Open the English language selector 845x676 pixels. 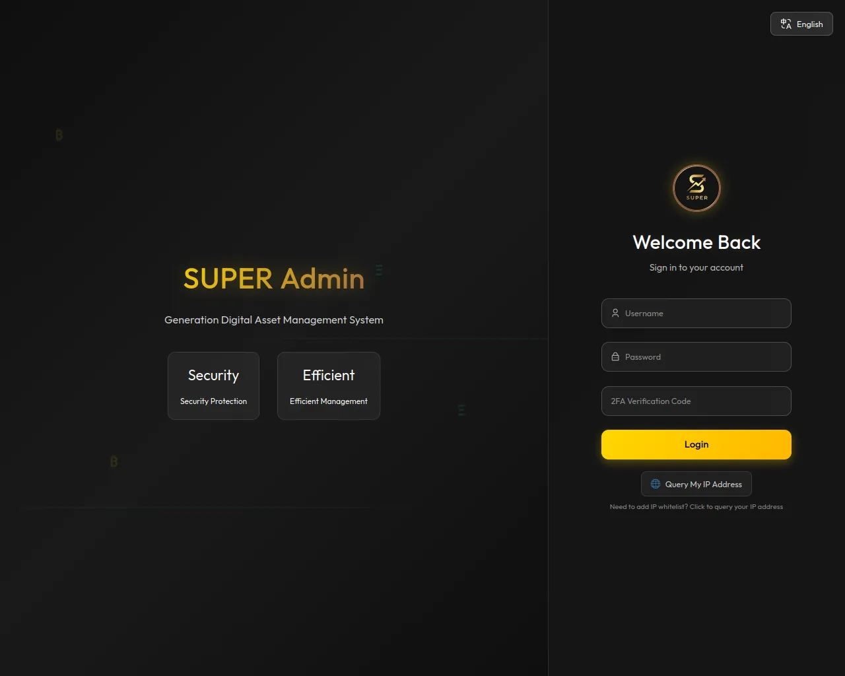coord(801,24)
